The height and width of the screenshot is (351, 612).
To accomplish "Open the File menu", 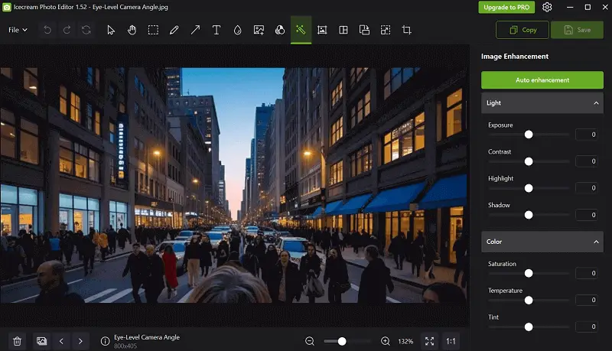I will pyautogui.click(x=18, y=30).
